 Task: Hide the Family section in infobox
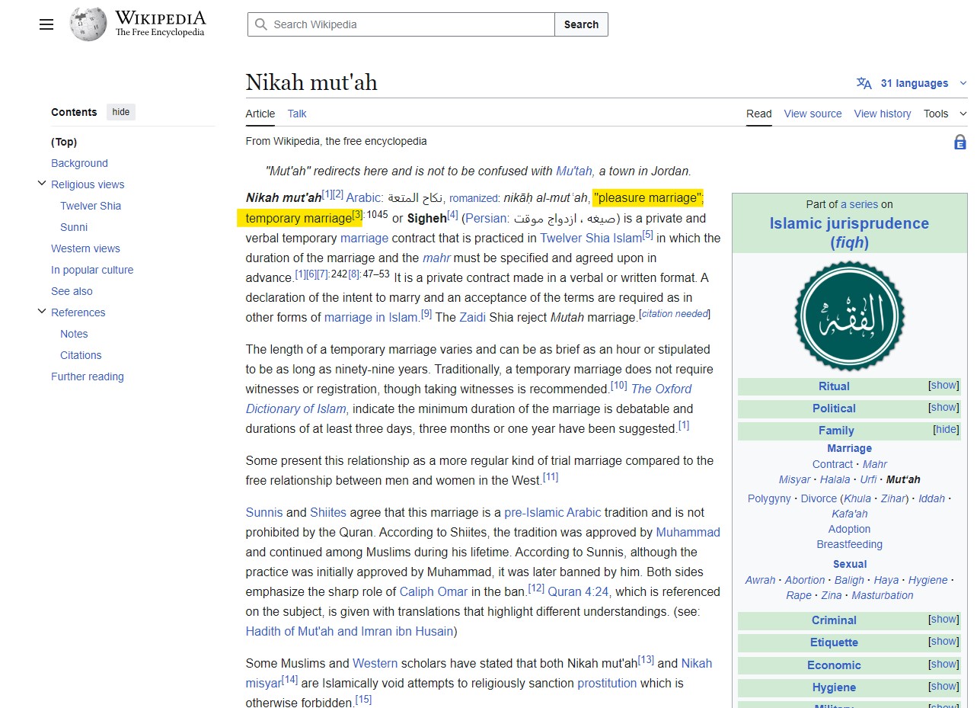[946, 430]
